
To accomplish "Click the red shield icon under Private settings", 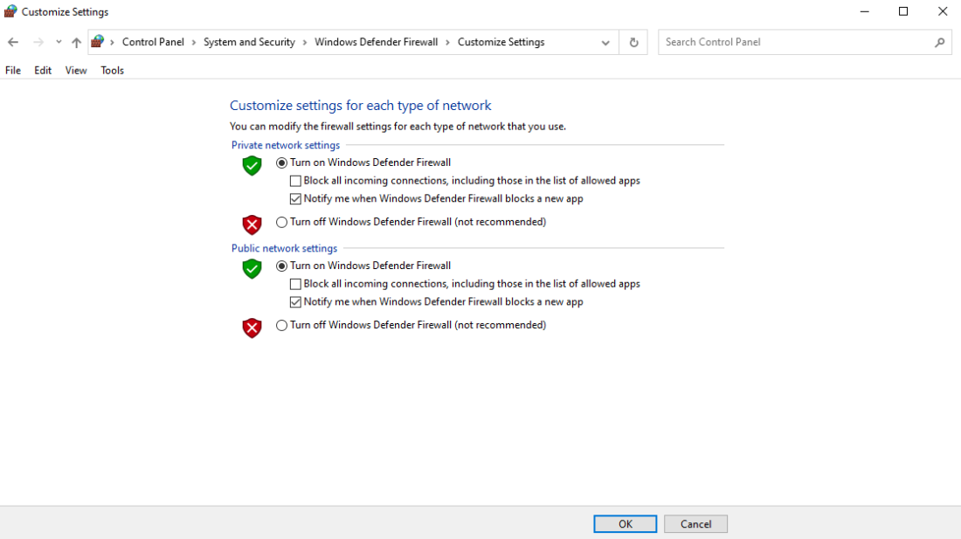I will (x=252, y=225).
